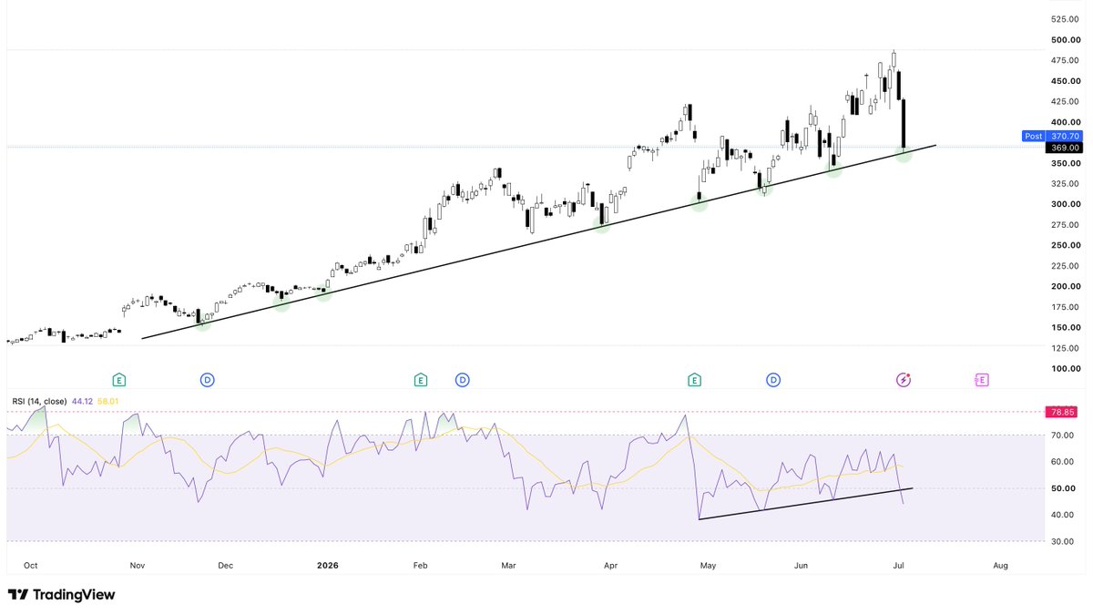This screenshot has height=615, width=1093.
Task: Click the 150.00 price axis label
Action: 1065,327
